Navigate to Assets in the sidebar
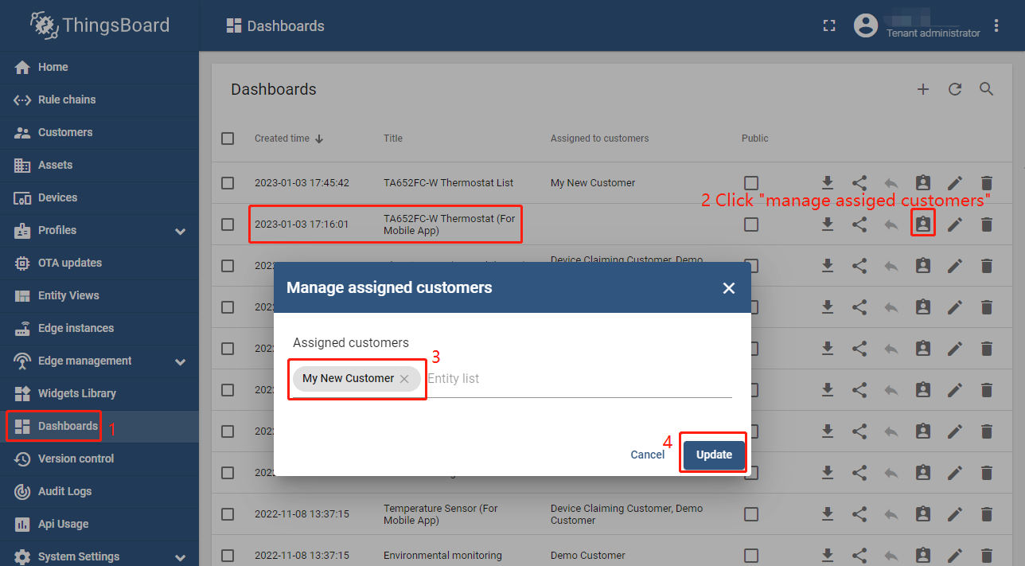Image resolution: width=1025 pixels, height=566 pixels. (99, 165)
